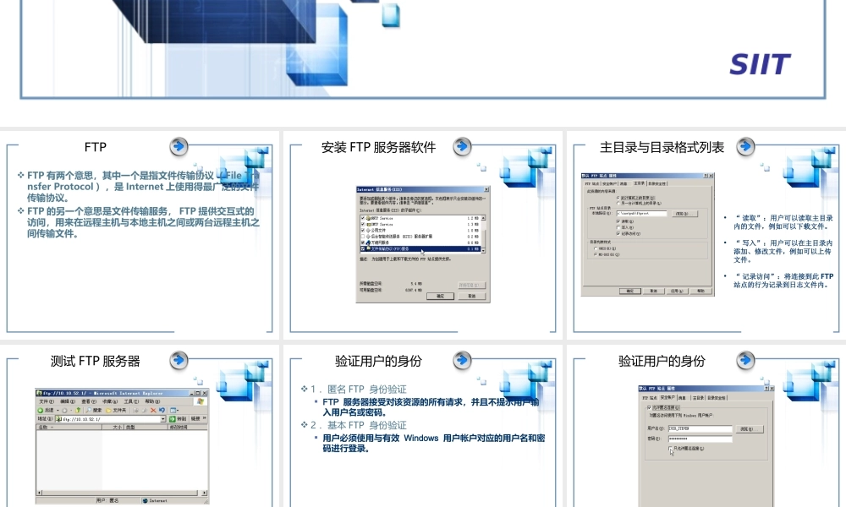
Task: Click the search magnifier icon in IE toolbar
Action: click(89, 411)
